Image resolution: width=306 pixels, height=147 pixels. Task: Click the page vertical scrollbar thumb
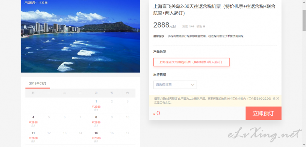(x=304, y=21)
